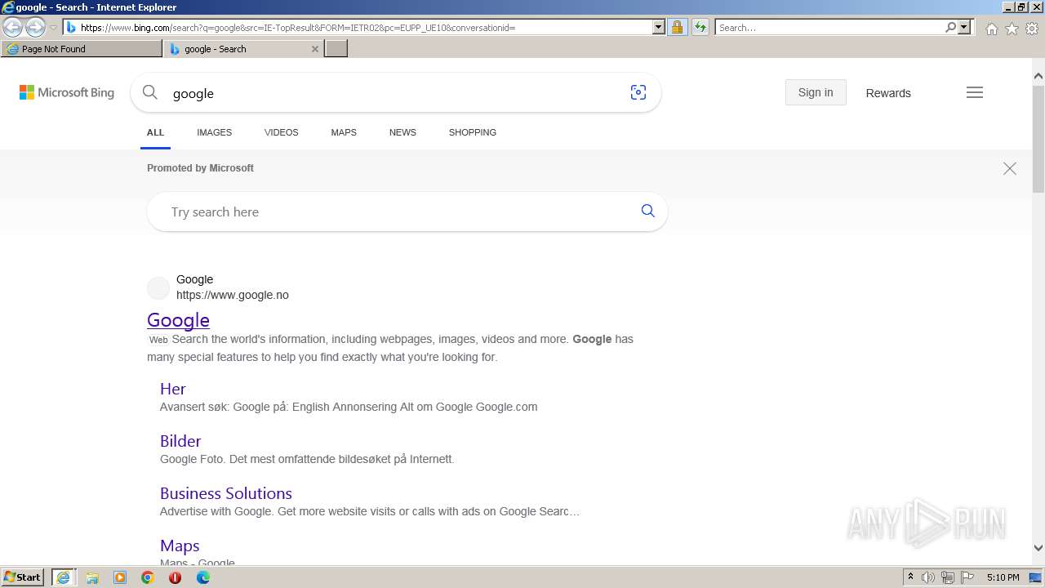The width and height of the screenshot is (1045, 588).
Task: Switch to the Page Not Found tab
Action: (x=82, y=49)
